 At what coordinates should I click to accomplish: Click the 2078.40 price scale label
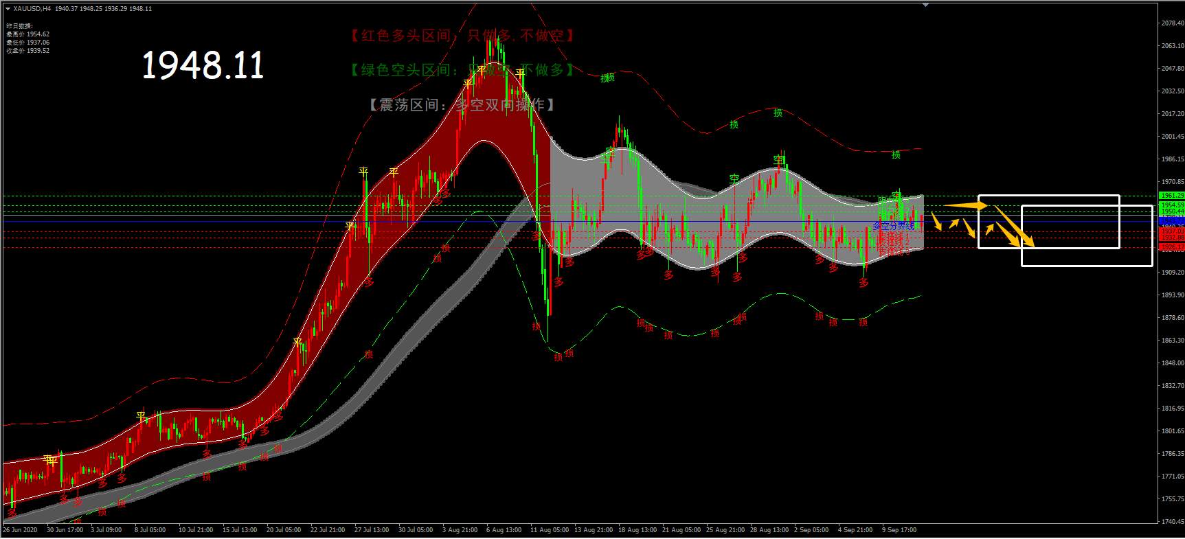pos(1173,23)
